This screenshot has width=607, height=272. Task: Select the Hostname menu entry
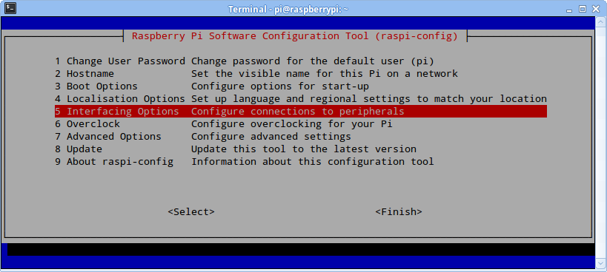(301, 74)
